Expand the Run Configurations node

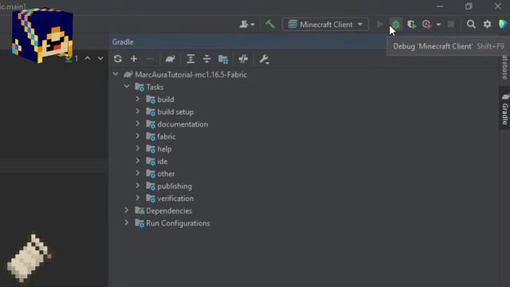[x=127, y=222]
